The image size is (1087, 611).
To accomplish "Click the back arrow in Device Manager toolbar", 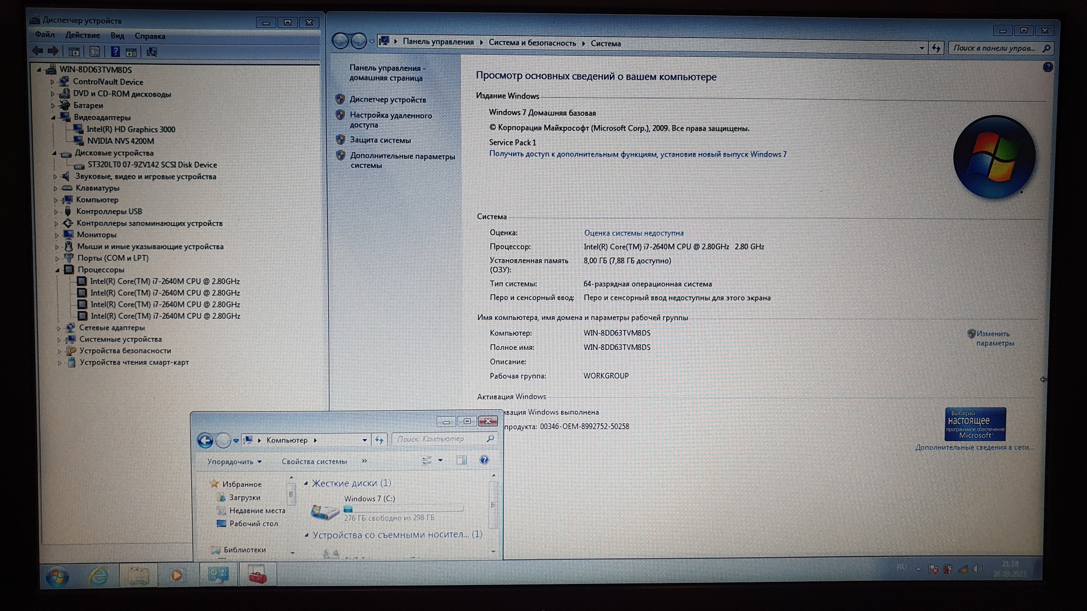I will coord(38,51).
